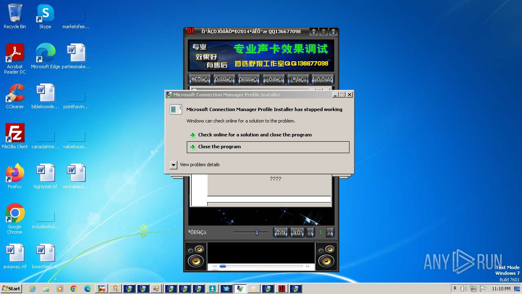Image resolution: width=522 pixels, height=294 pixels.
Task: Open the Action Center flag icon
Action: pyautogui.click(x=483, y=289)
